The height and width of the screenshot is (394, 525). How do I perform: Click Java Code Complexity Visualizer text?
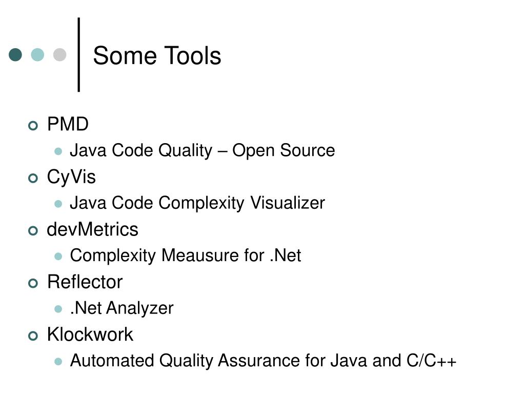pos(197,203)
